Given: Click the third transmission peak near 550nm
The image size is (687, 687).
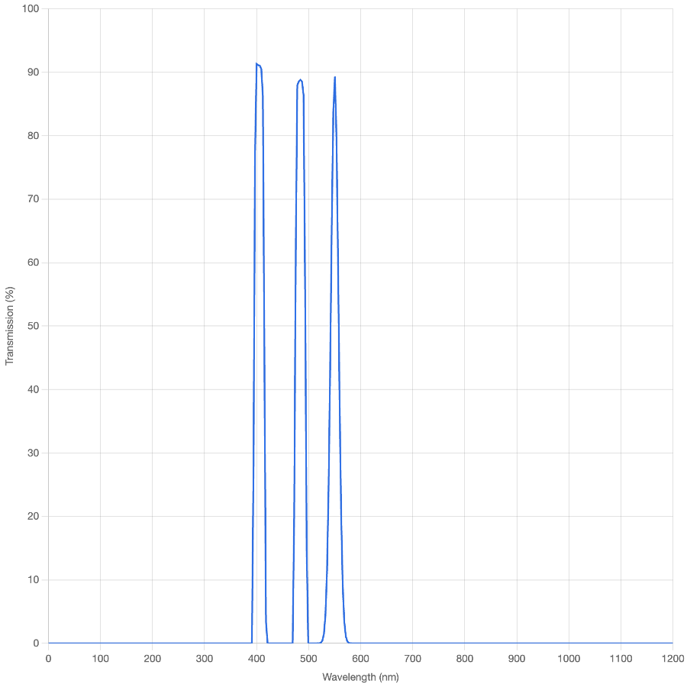Looking at the screenshot, I should click(x=334, y=77).
